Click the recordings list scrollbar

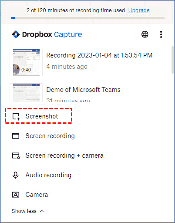pyautogui.click(x=173, y=60)
